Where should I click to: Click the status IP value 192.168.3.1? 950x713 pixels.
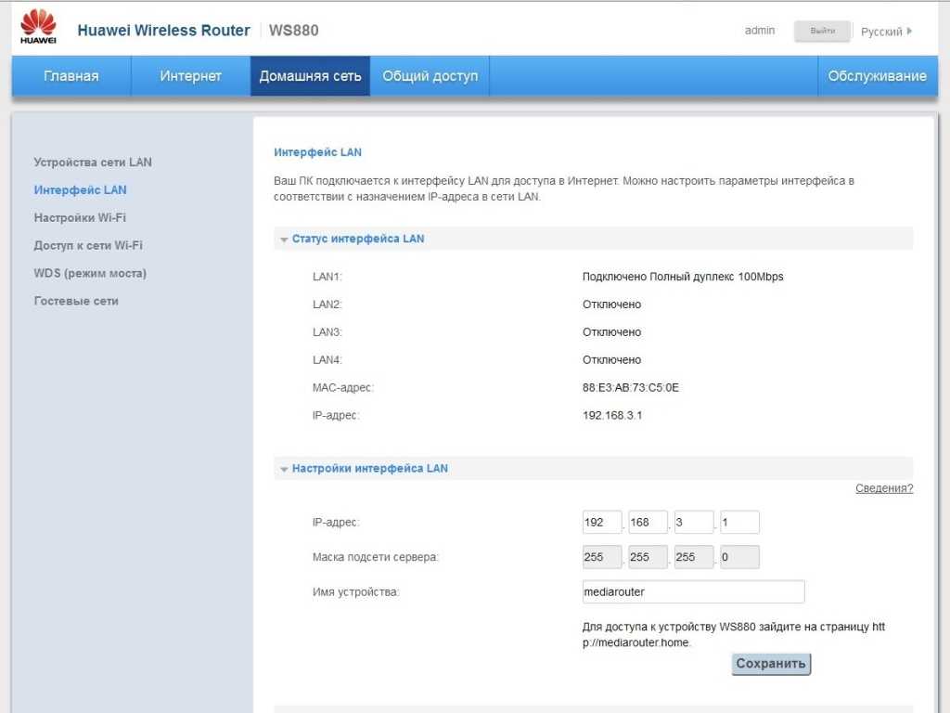point(612,415)
